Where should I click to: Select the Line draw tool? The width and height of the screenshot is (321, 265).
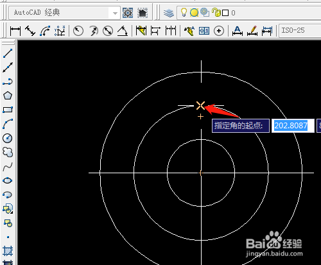tap(8, 53)
